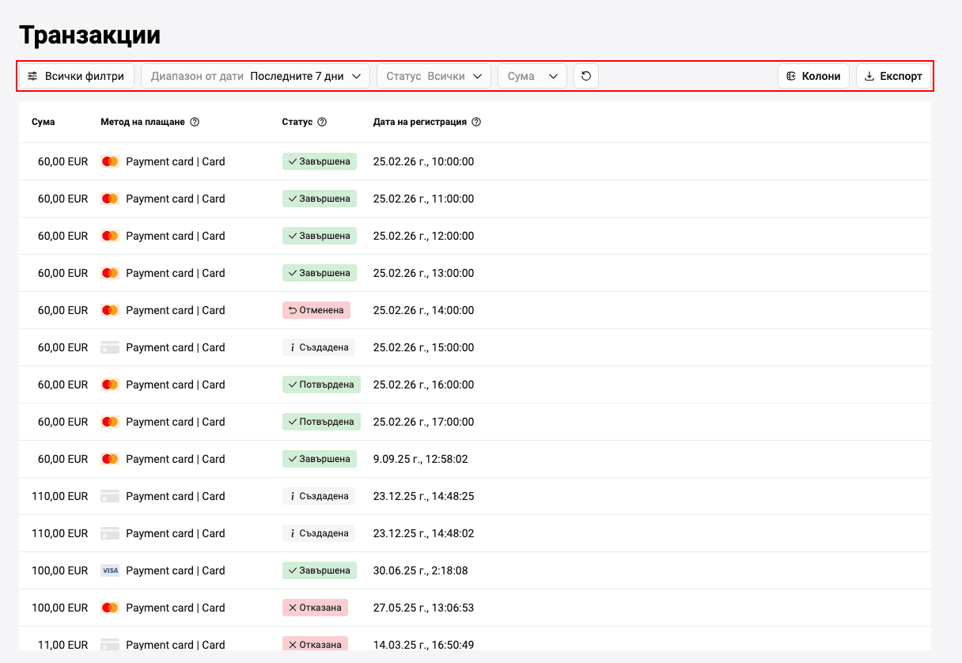Image resolution: width=962 pixels, height=663 pixels.
Task: Select the transaction dated 25.02.26 16:00:00
Action: [423, 385]
